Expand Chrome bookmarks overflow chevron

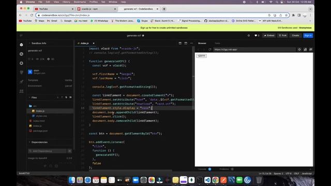click(310, 21)
